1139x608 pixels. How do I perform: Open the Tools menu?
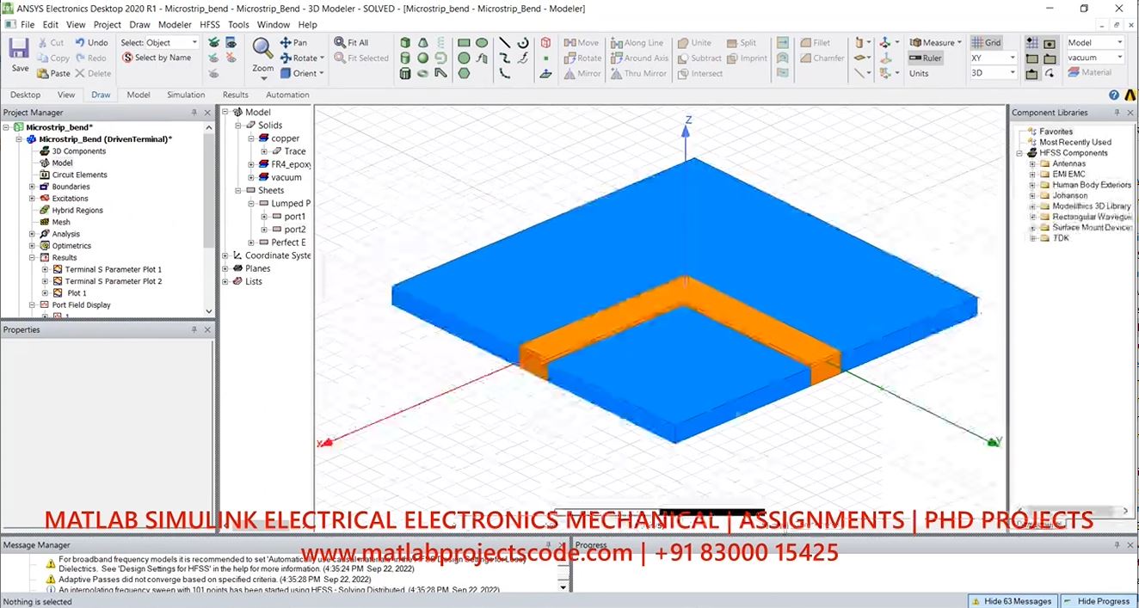click(x=238, y=25)
